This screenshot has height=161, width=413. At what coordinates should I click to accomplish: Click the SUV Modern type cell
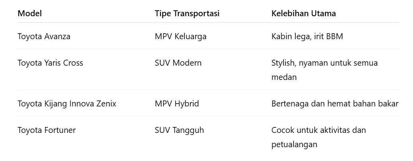pos(178,63)
